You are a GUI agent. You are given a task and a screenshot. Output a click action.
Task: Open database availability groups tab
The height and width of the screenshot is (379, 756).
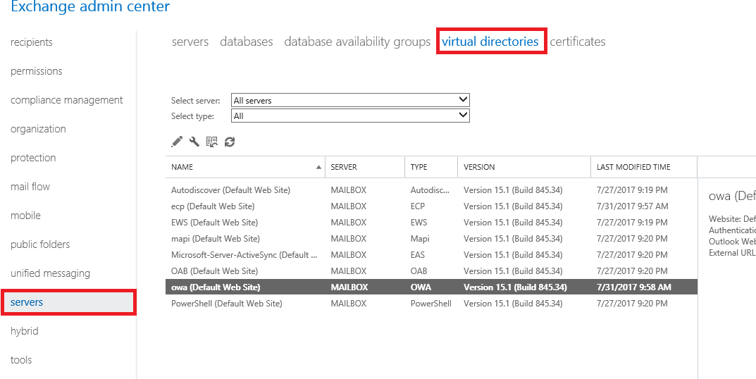357,42
